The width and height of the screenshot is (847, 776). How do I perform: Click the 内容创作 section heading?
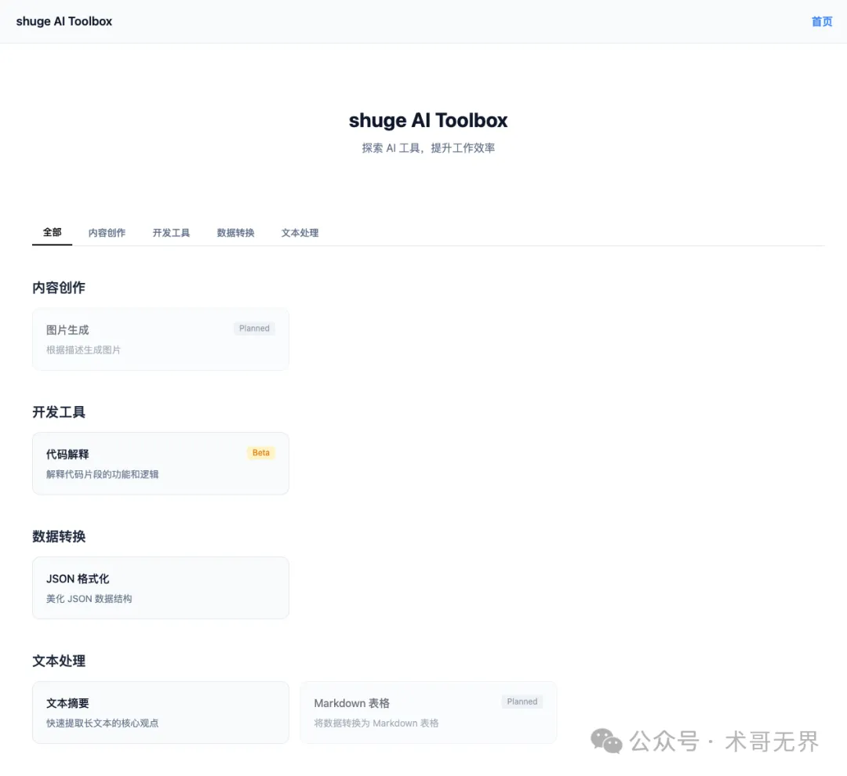[x=59, y=288]
